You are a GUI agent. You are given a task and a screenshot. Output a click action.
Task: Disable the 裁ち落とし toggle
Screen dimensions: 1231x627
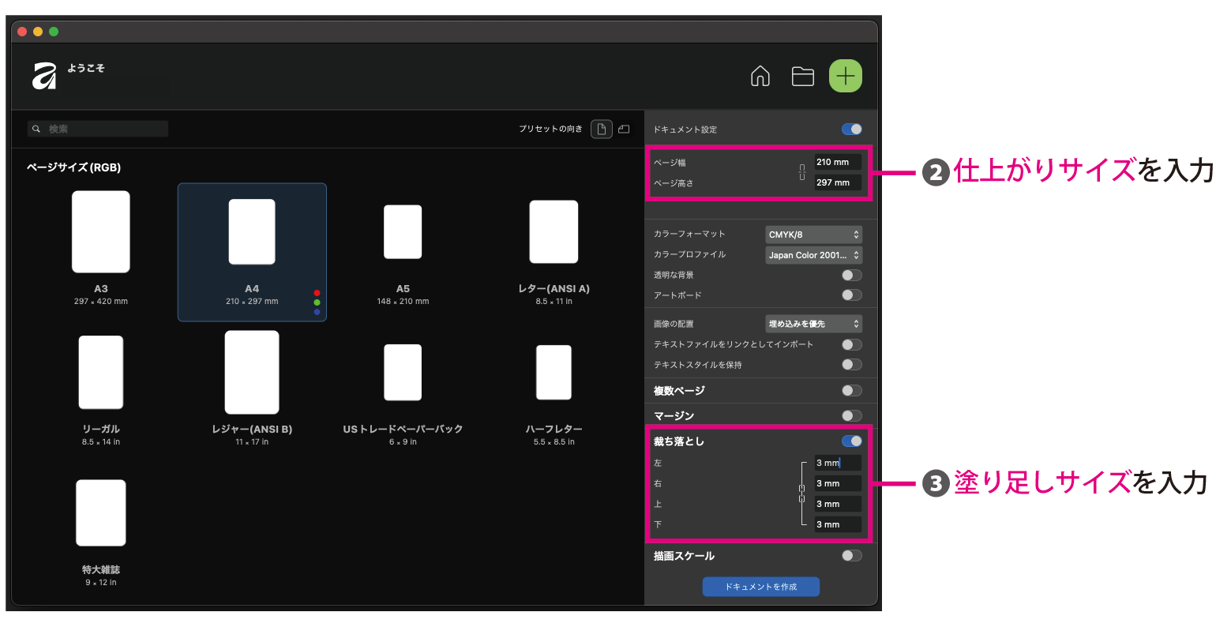pos(851,441)
